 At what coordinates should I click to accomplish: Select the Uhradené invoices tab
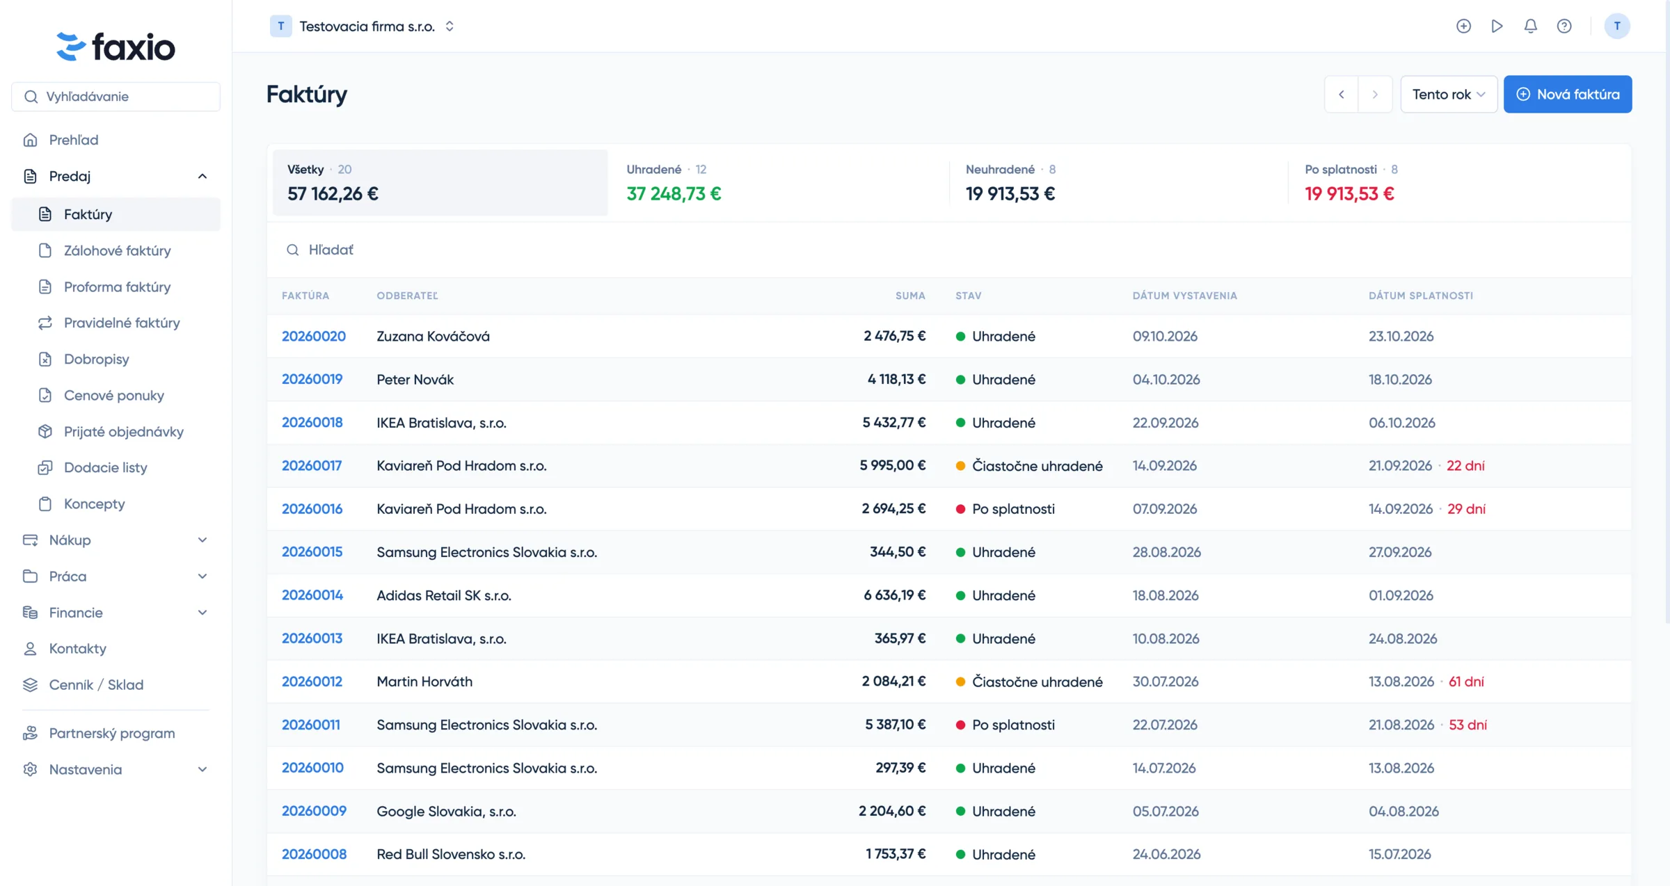778,182
